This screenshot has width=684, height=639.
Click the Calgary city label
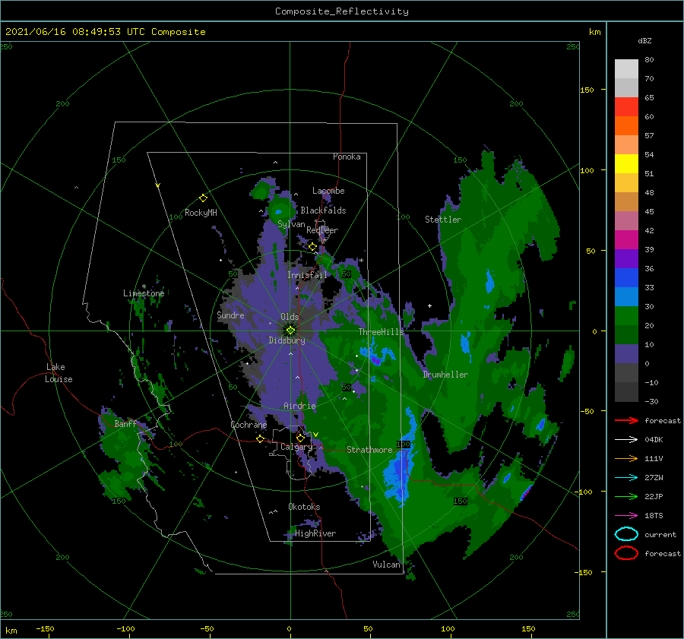(x=296, y=447)
